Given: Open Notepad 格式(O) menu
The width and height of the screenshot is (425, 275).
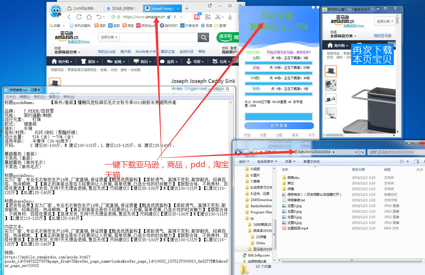Looking at the screenshot, I should (39, 97).
